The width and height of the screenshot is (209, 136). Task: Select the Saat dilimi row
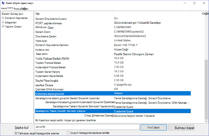[113, 54]
